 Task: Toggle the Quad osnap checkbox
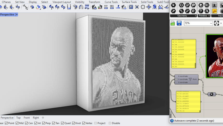pyautogui.click(x=62, y=123)
